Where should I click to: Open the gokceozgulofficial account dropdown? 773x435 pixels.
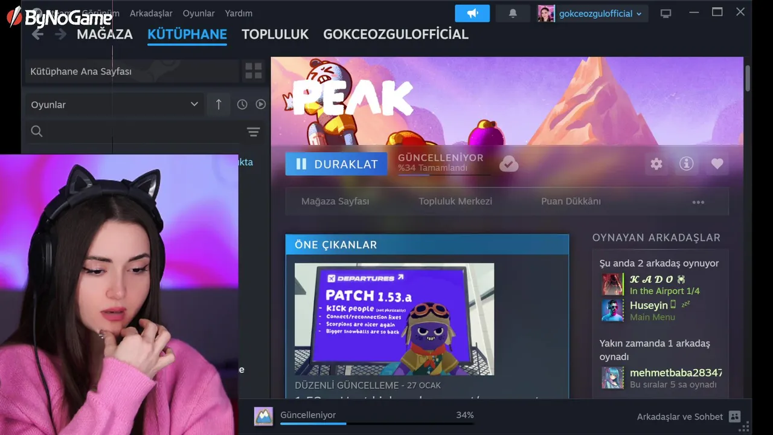click(x=600, y=13)
